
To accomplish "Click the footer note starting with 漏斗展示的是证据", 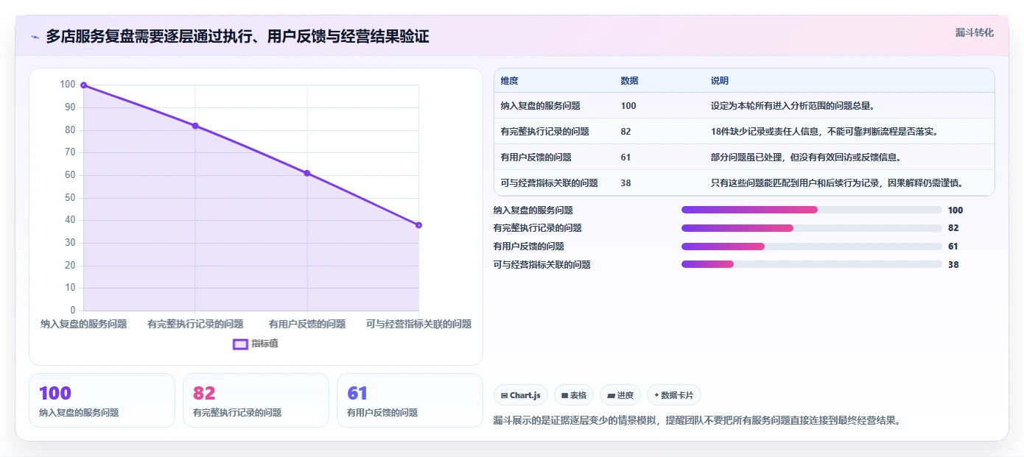I will 697,421.
